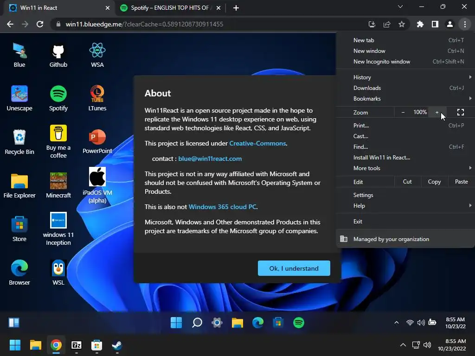475x356 pixels.
Task: Open File Explorer desktop icon
Action: 19,186
